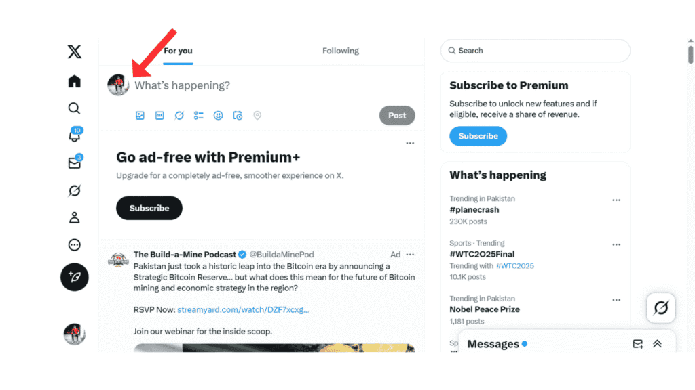Open the Grok icon in the left sidebar
Image resolution: width=695 pixels, height=390 pixels.
point(74,190)
